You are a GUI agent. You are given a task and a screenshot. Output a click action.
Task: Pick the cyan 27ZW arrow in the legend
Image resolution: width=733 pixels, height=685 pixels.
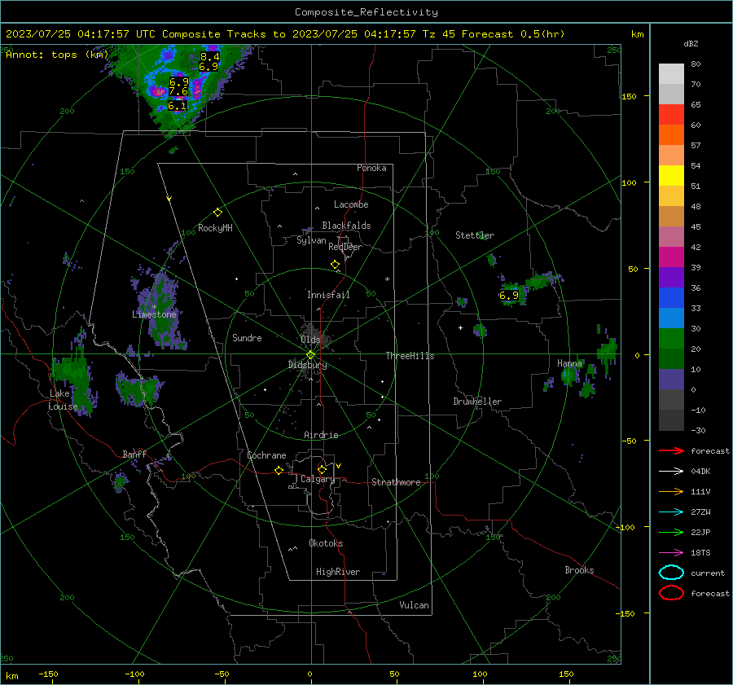(671, 512)
